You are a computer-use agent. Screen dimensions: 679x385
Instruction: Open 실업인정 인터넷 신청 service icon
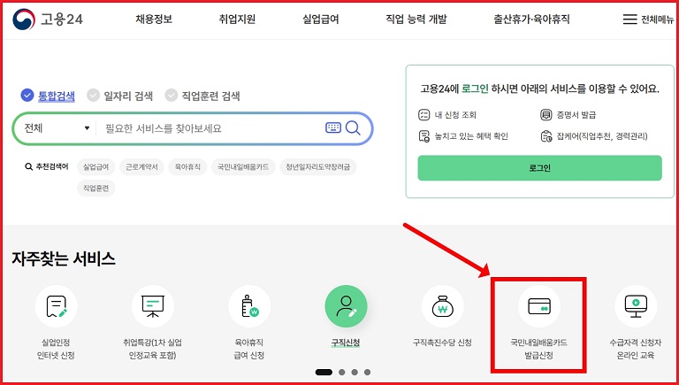click(57, 306)
